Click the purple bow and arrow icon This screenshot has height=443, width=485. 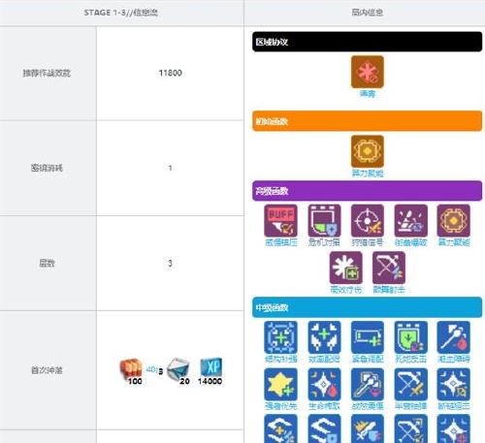pos(389,268)
